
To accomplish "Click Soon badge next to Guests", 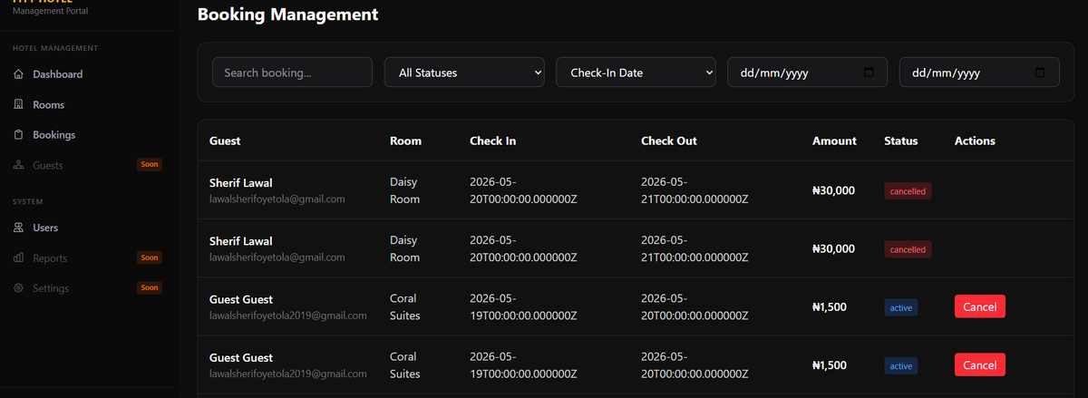I will [150, 165].
